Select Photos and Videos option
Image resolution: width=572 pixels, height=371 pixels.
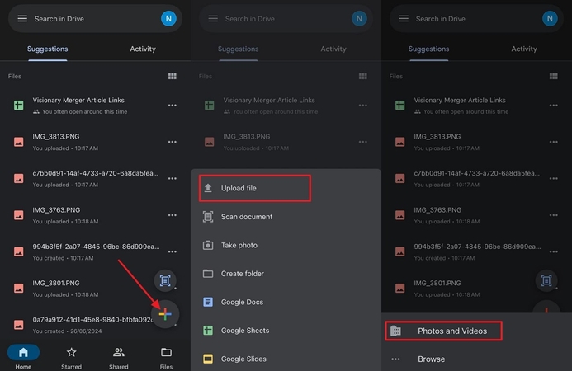point(443,331)
